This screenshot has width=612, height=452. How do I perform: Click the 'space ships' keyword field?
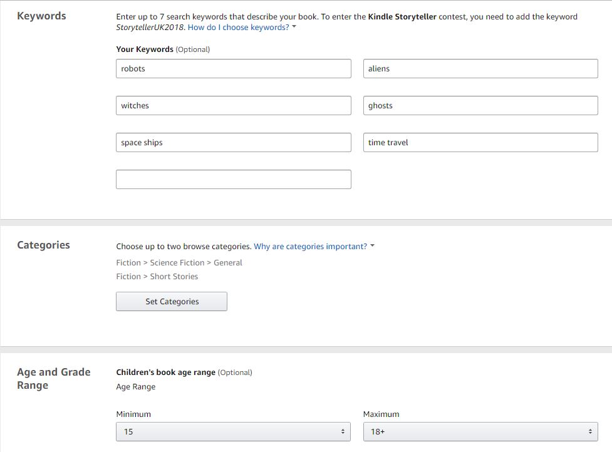233,143
